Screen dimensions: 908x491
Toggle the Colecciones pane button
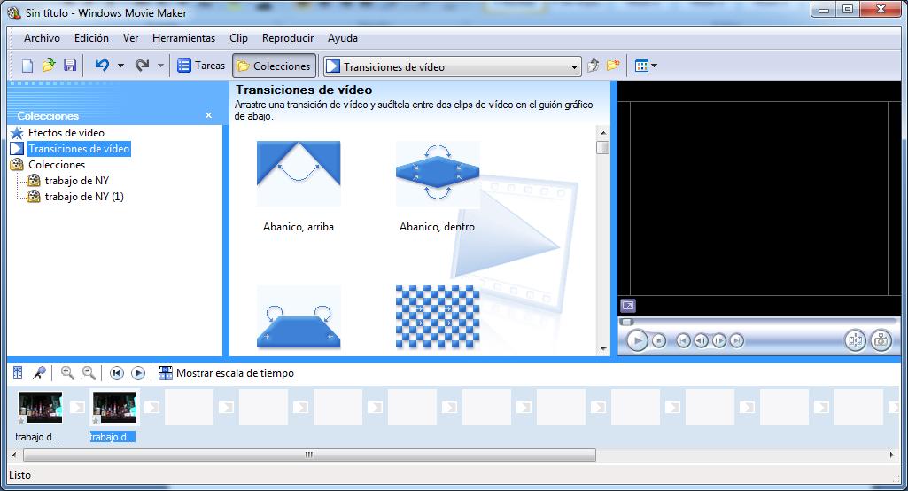pyautogui.click(x=273, y=66)
